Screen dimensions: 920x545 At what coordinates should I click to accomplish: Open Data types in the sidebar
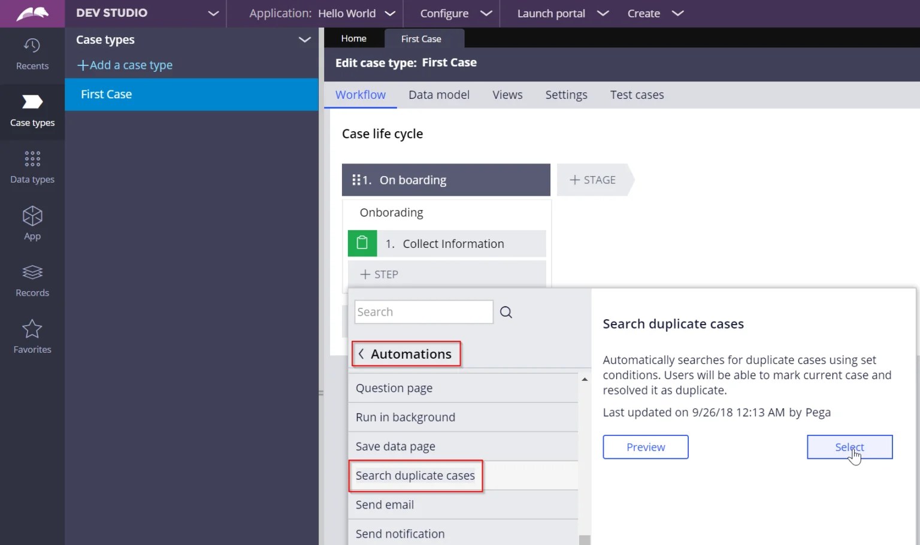[x=32, y=168]
